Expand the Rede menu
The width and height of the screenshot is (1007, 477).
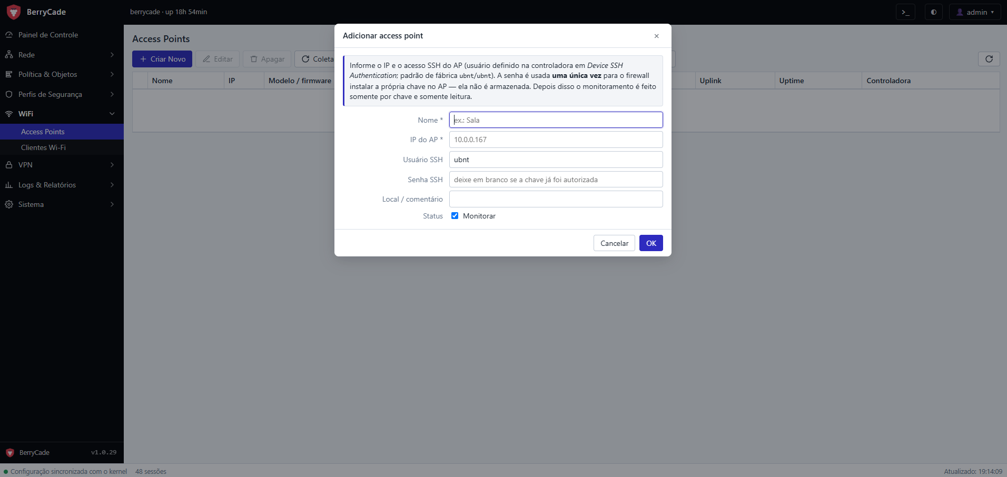tap(62, 55)
